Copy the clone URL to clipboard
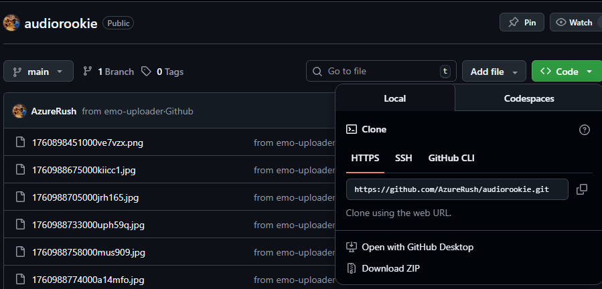The height and width of the screenshot is (289, 602). (582, 189)
